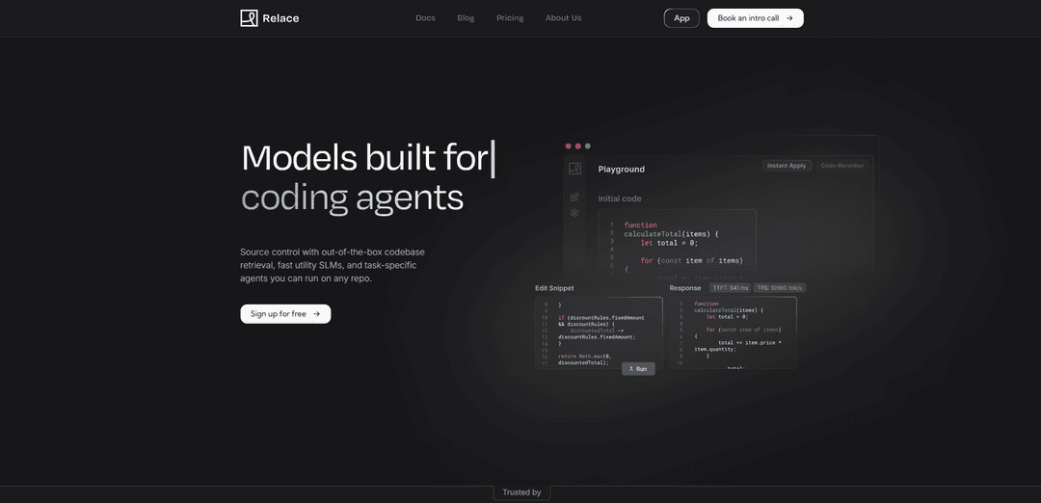This screenshot has width=1041, height=503.
Task: Click the red window dot in Playground mockup
Action: click(x=568, y=146)
